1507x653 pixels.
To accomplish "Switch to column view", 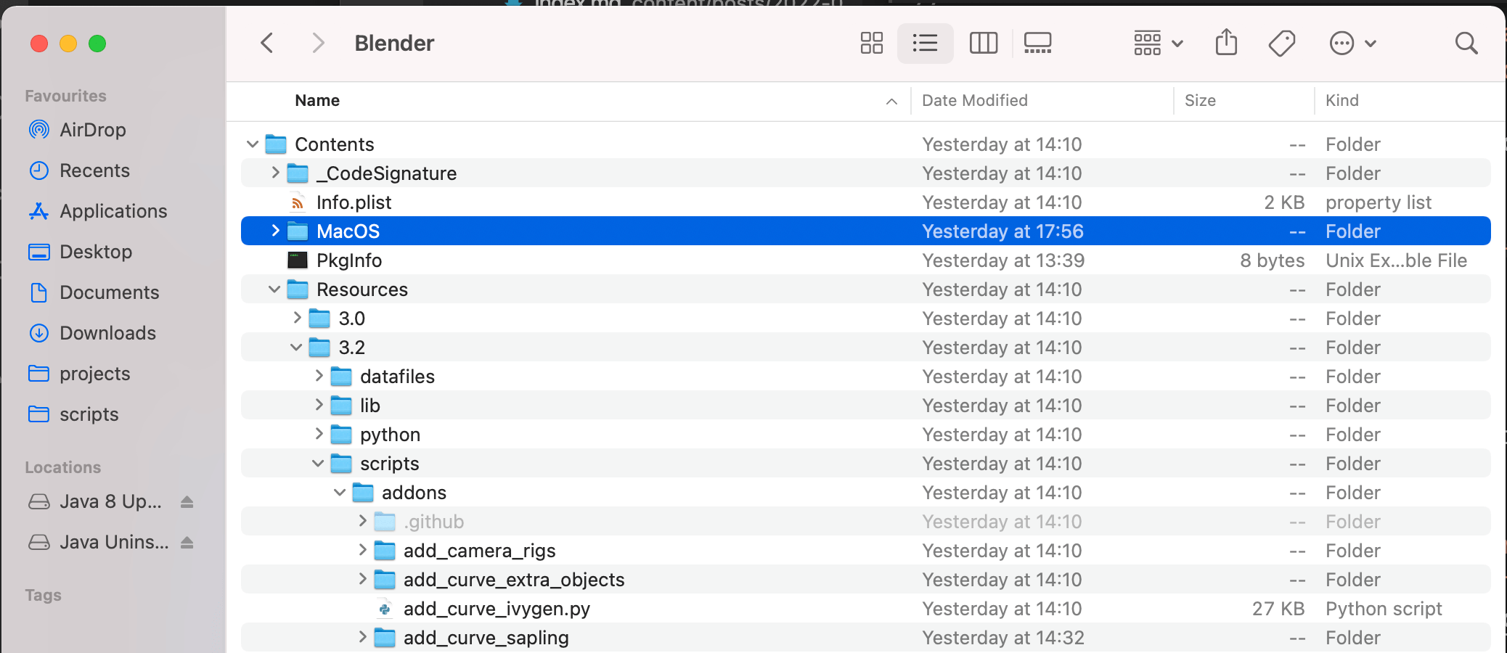I will (984, 44).
